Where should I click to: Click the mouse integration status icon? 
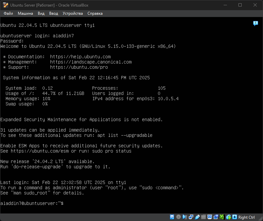click(229, 217)
